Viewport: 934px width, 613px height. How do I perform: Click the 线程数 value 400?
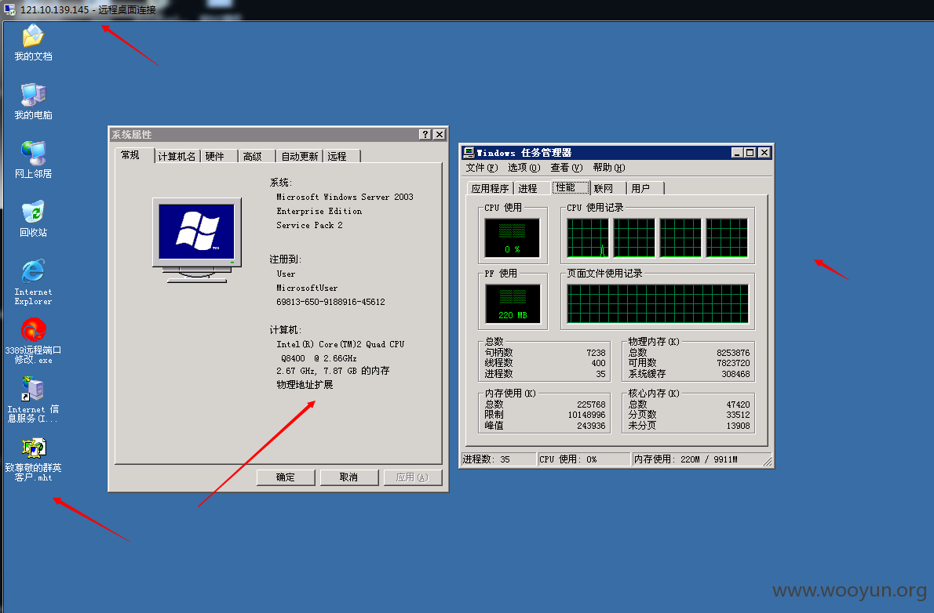pyautogui.click(x=599, y=363)
